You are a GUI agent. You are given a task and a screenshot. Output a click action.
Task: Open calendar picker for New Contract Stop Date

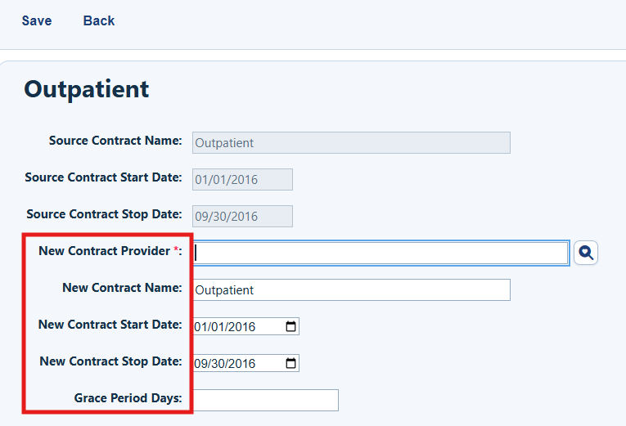click(x=291, y=363)
